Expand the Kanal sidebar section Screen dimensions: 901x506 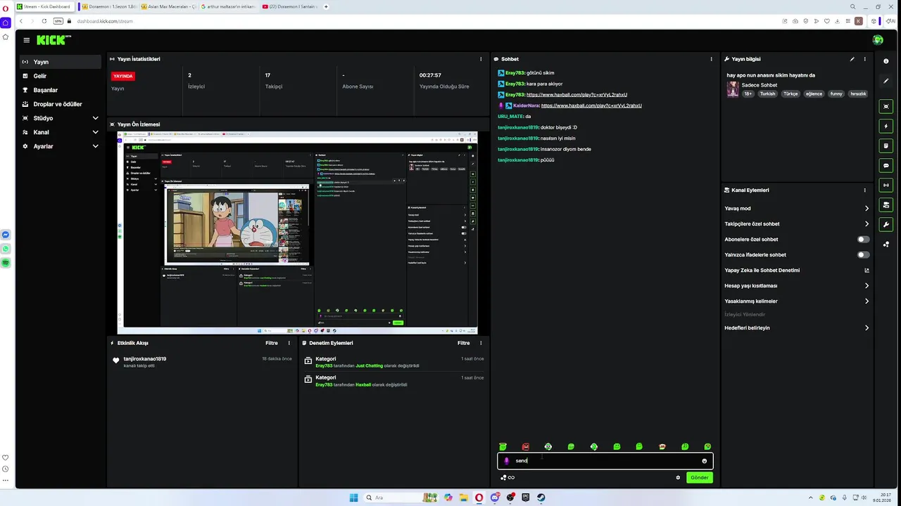tap(61, 132)
